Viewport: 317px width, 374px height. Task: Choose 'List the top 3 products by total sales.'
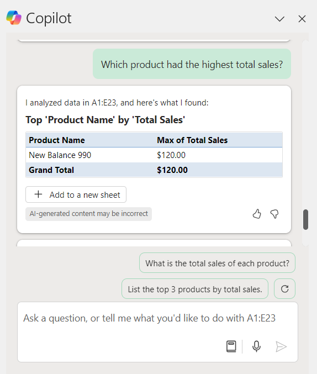point(195,289)
